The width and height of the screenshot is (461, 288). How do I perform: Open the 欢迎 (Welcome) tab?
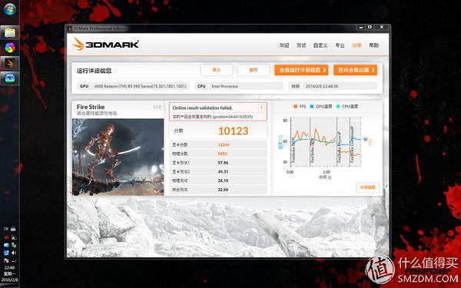[284, 45]
